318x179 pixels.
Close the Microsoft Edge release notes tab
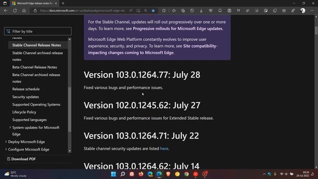coord(56,3)
